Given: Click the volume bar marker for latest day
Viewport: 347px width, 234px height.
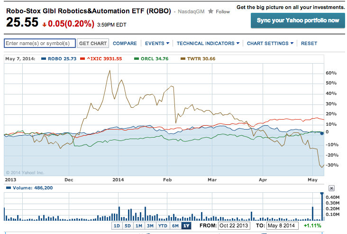Looking at the screenshot, I should 322,194.
